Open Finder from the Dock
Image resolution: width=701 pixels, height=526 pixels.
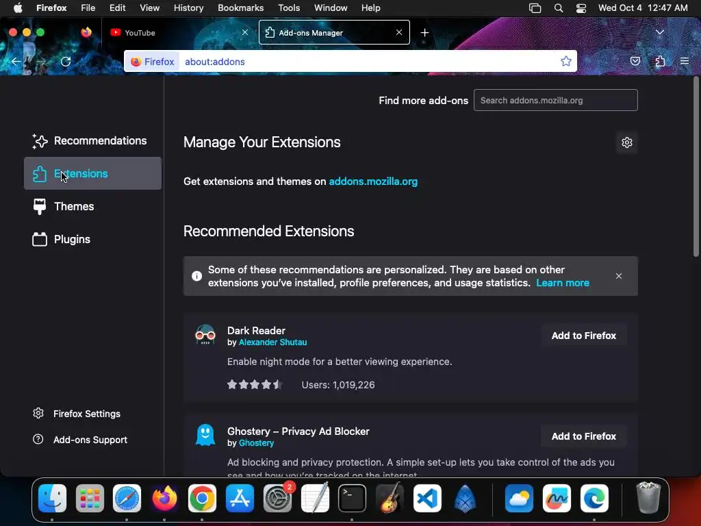coord(52,499)
